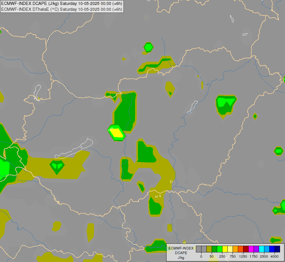Click the ECMWF-INDEX DThetaE (°C) title line

point(62,9)
